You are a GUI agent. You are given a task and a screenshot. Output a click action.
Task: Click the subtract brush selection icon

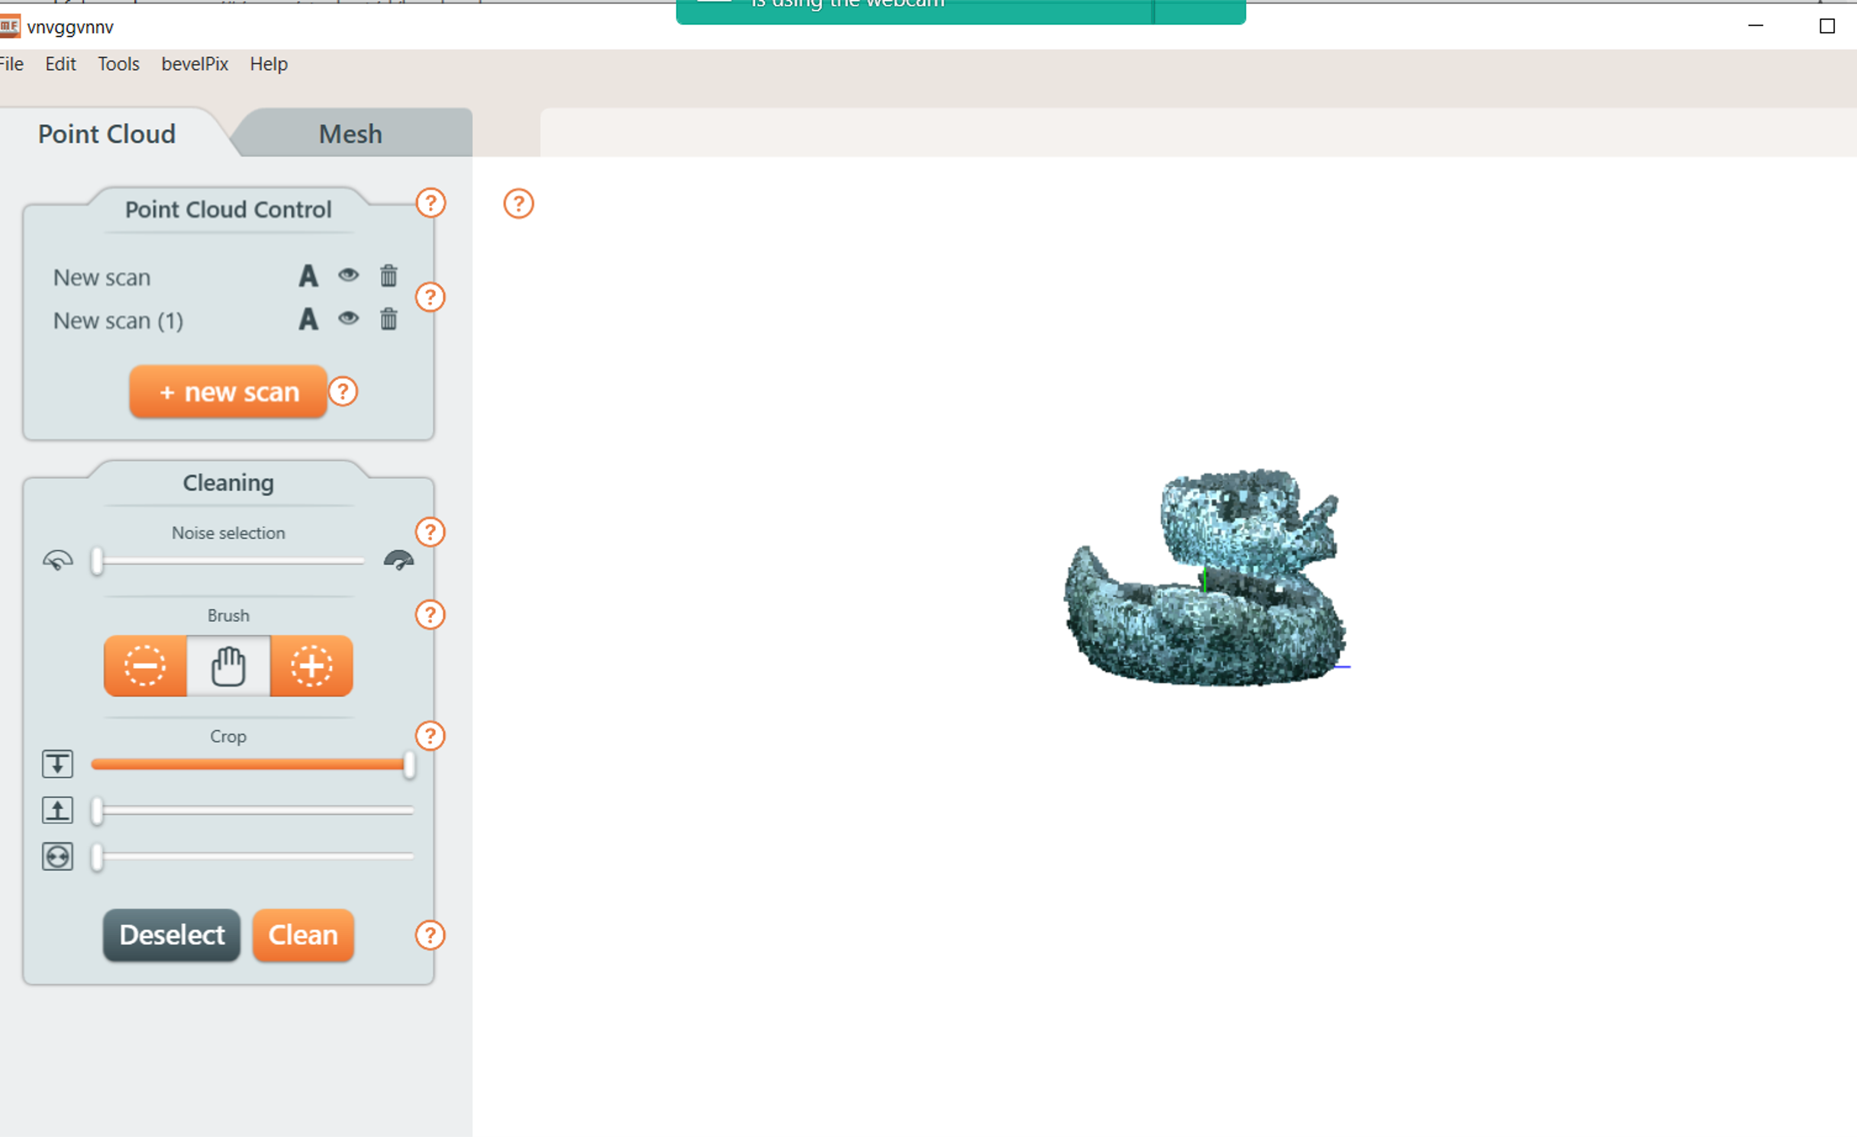coord(144,665)
